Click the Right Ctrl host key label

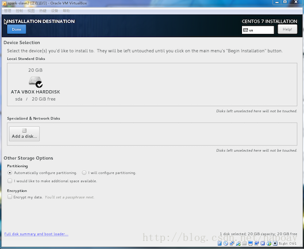click(x=287, y=243)
